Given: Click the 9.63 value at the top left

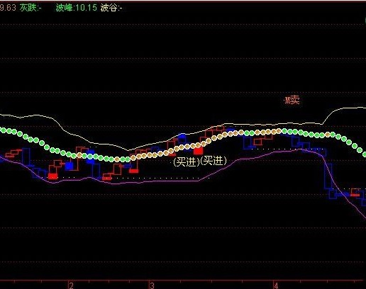Looking at the screenshot, I should pos(8,8).
